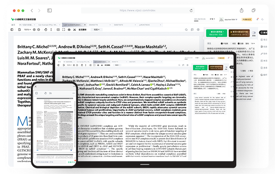This screenshot has height=174, width=275.
Task: Collapse the translation panel with side arrow
Action: click(204, 38)
